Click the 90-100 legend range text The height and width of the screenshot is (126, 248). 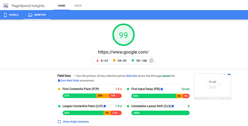[x=141, y=61]
